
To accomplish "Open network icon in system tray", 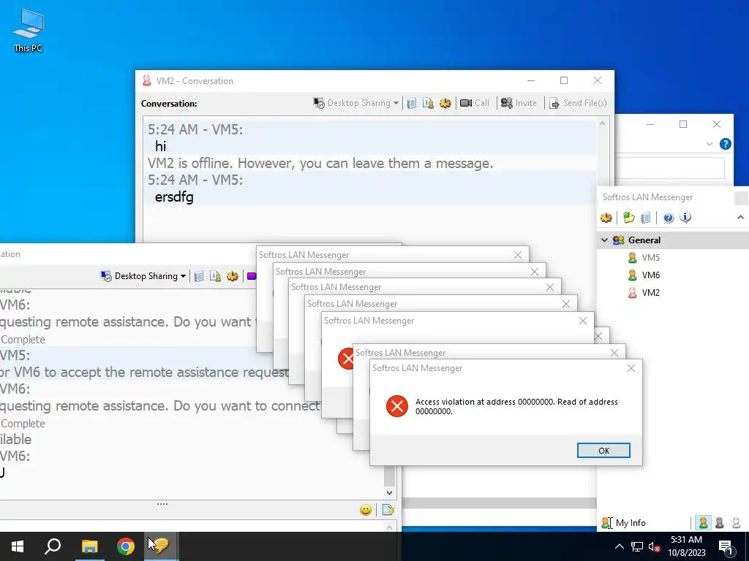I will point(637,546).
